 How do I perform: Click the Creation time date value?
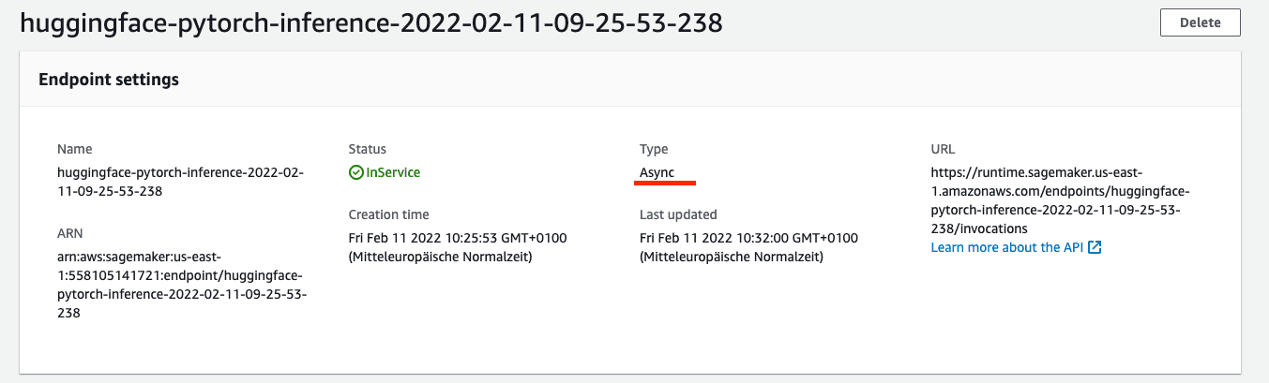click(x=457, y=247)
